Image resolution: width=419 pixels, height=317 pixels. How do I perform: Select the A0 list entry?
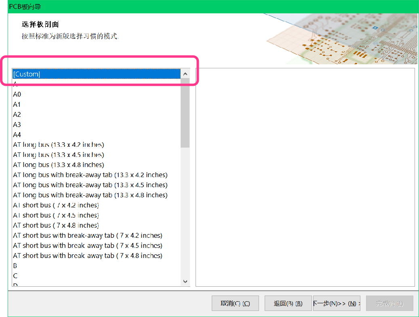[97, 94]
